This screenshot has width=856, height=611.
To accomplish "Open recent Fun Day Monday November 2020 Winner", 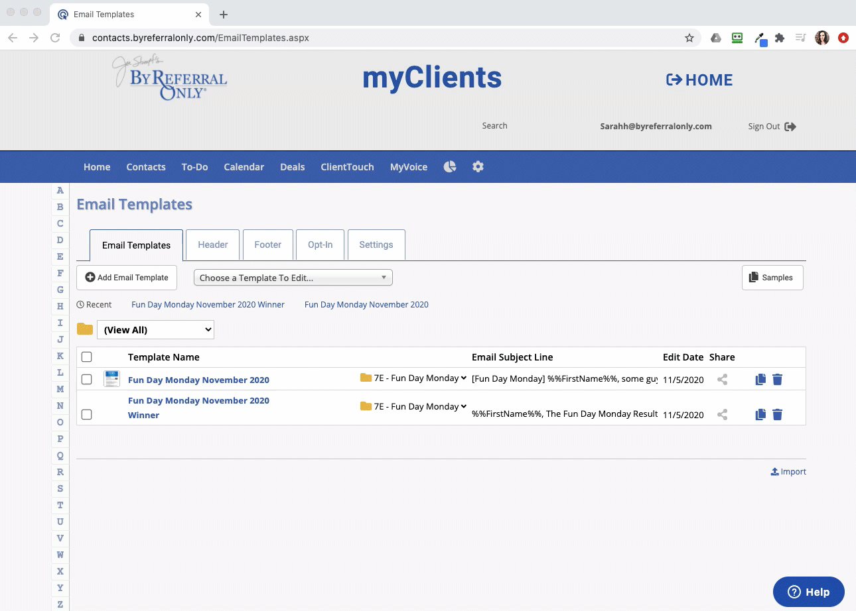I will coord(208,305).
